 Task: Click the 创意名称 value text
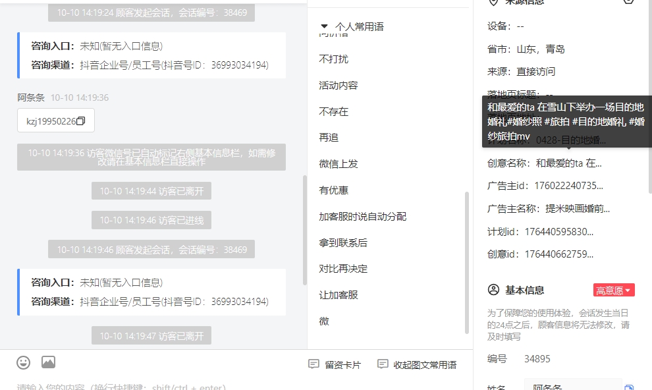click(x=569, y=163)
